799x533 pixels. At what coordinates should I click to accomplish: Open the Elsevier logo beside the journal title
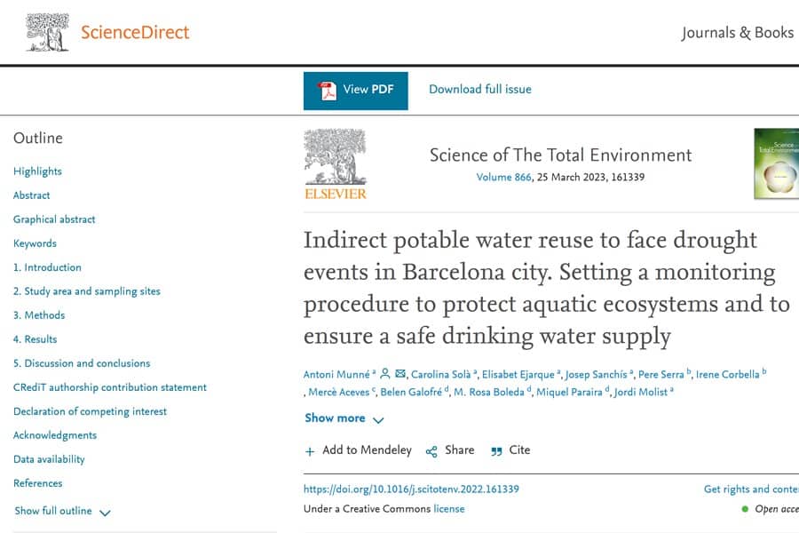click(335, 164)
